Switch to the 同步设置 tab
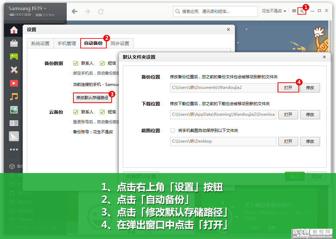 (x=120, y=43)
